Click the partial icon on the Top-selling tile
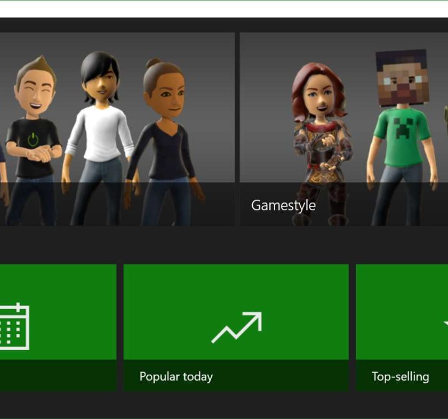This screenshot has height=419, width=448. click(445, 323)
